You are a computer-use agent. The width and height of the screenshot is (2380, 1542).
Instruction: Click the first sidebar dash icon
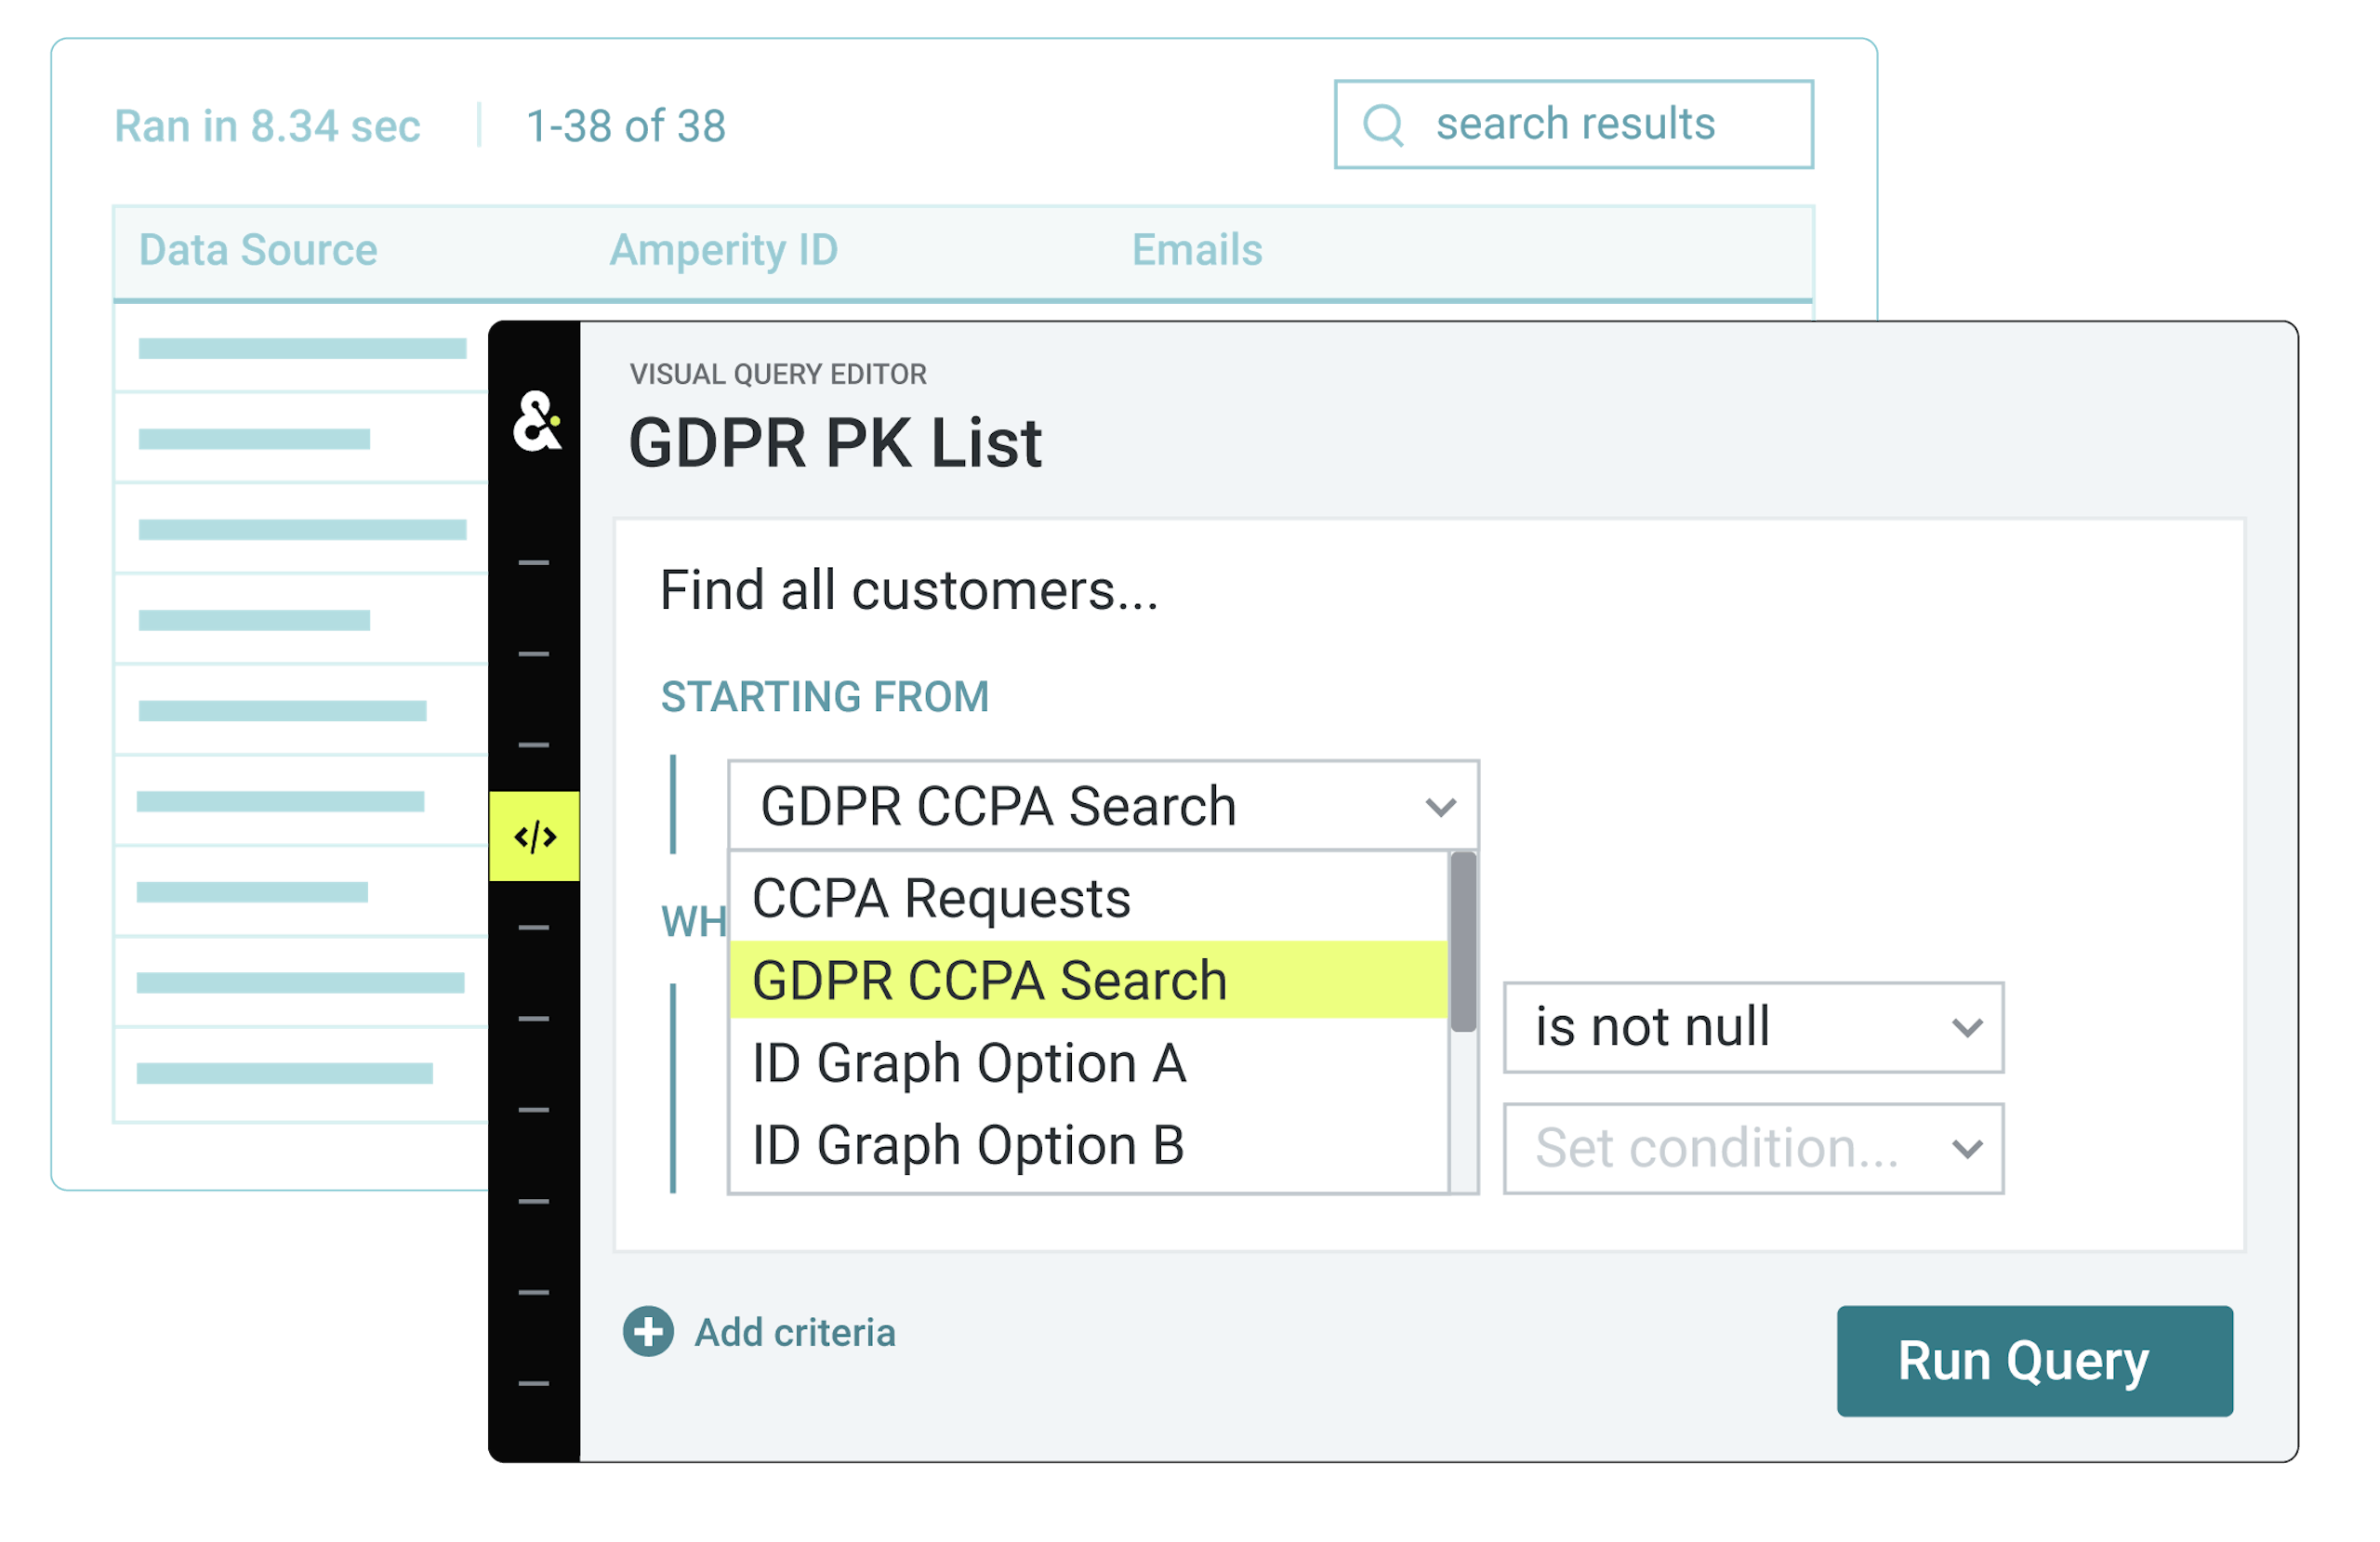pos(534,563)
